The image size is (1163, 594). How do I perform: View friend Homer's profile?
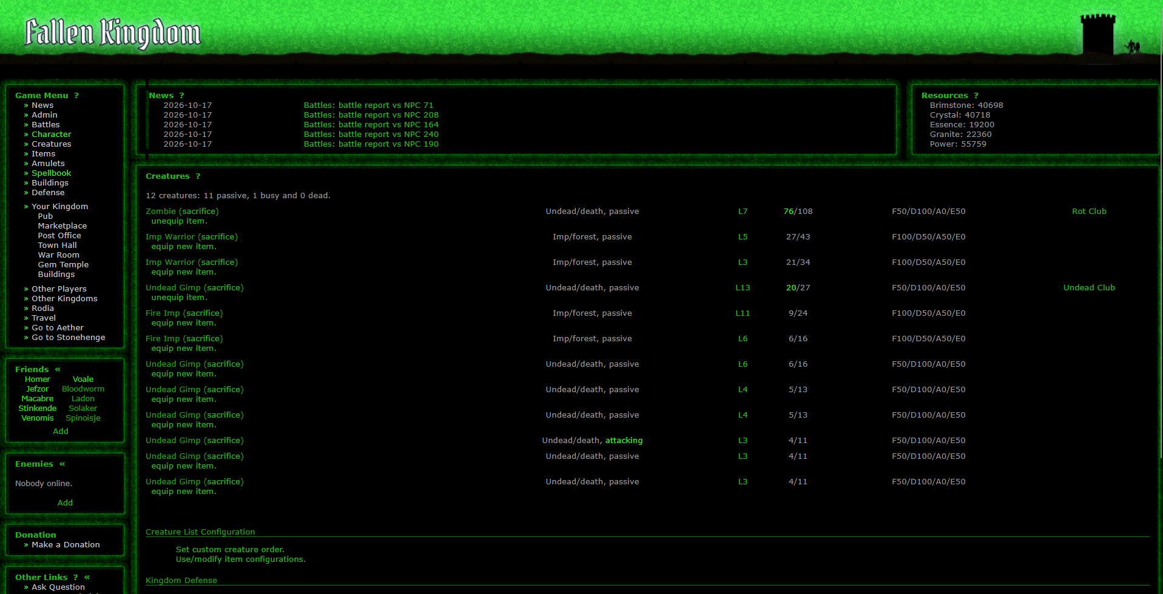click(38, 379)
